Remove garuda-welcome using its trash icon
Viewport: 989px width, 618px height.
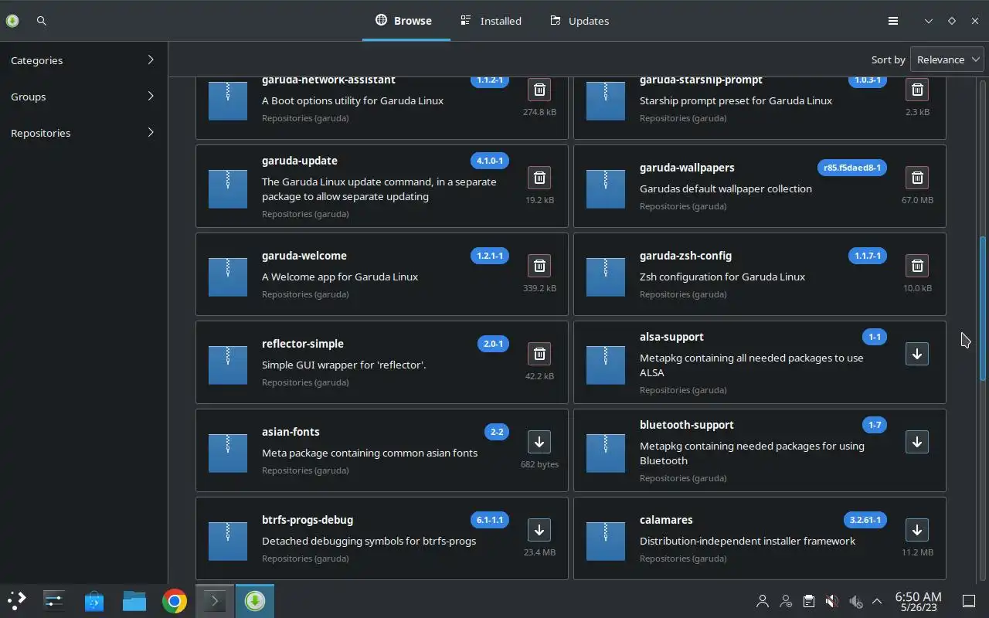539,266
